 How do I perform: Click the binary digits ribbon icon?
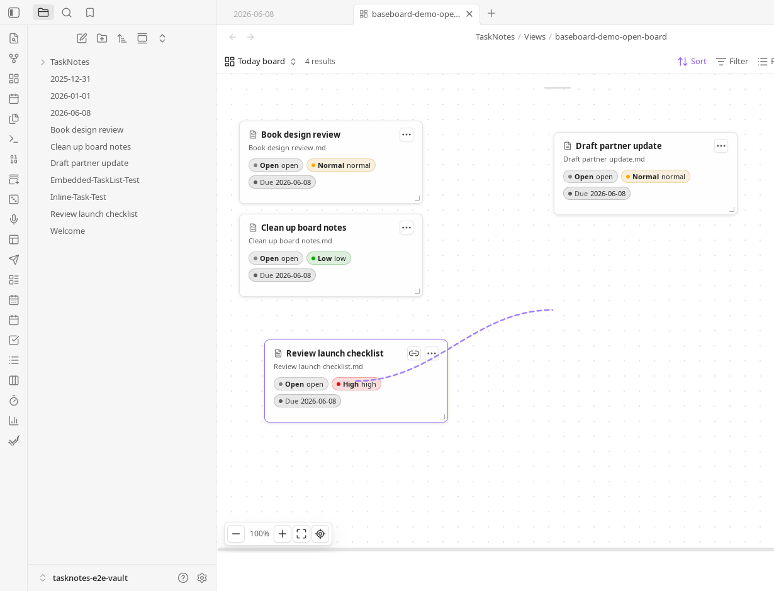[x=14, y=159]
